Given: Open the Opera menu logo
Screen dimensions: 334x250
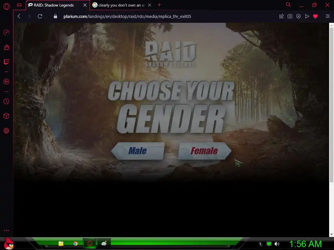Looking at the screenshot, I should point(7,7).
